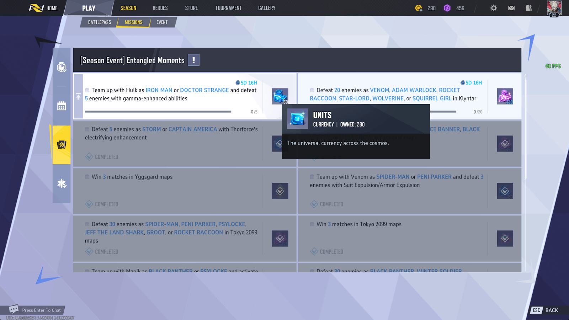Screen dimensions: 569x320
Task: Click the chat bubble icon
Action: pos(14,309)
